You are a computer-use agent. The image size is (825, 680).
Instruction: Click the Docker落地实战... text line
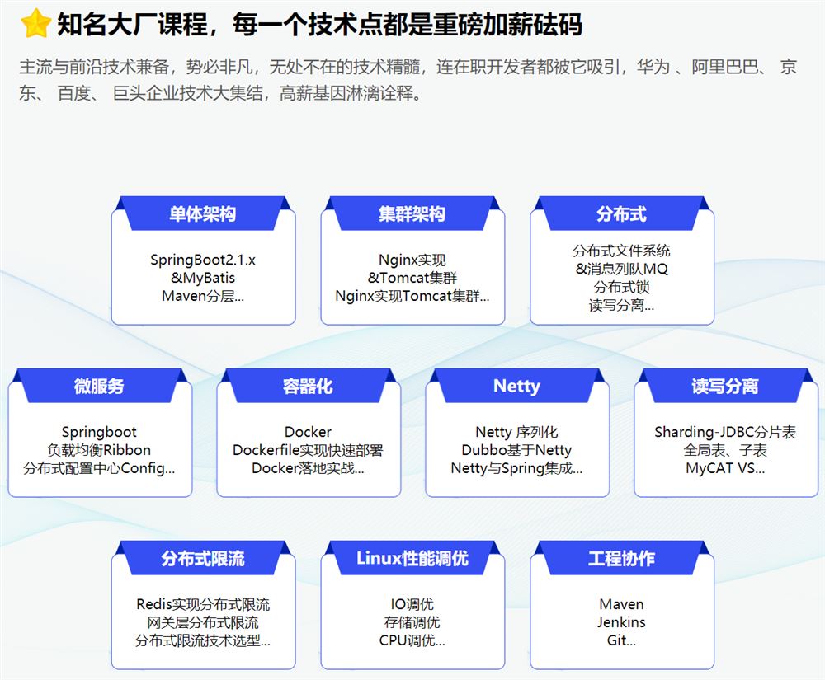coord(309,467)
